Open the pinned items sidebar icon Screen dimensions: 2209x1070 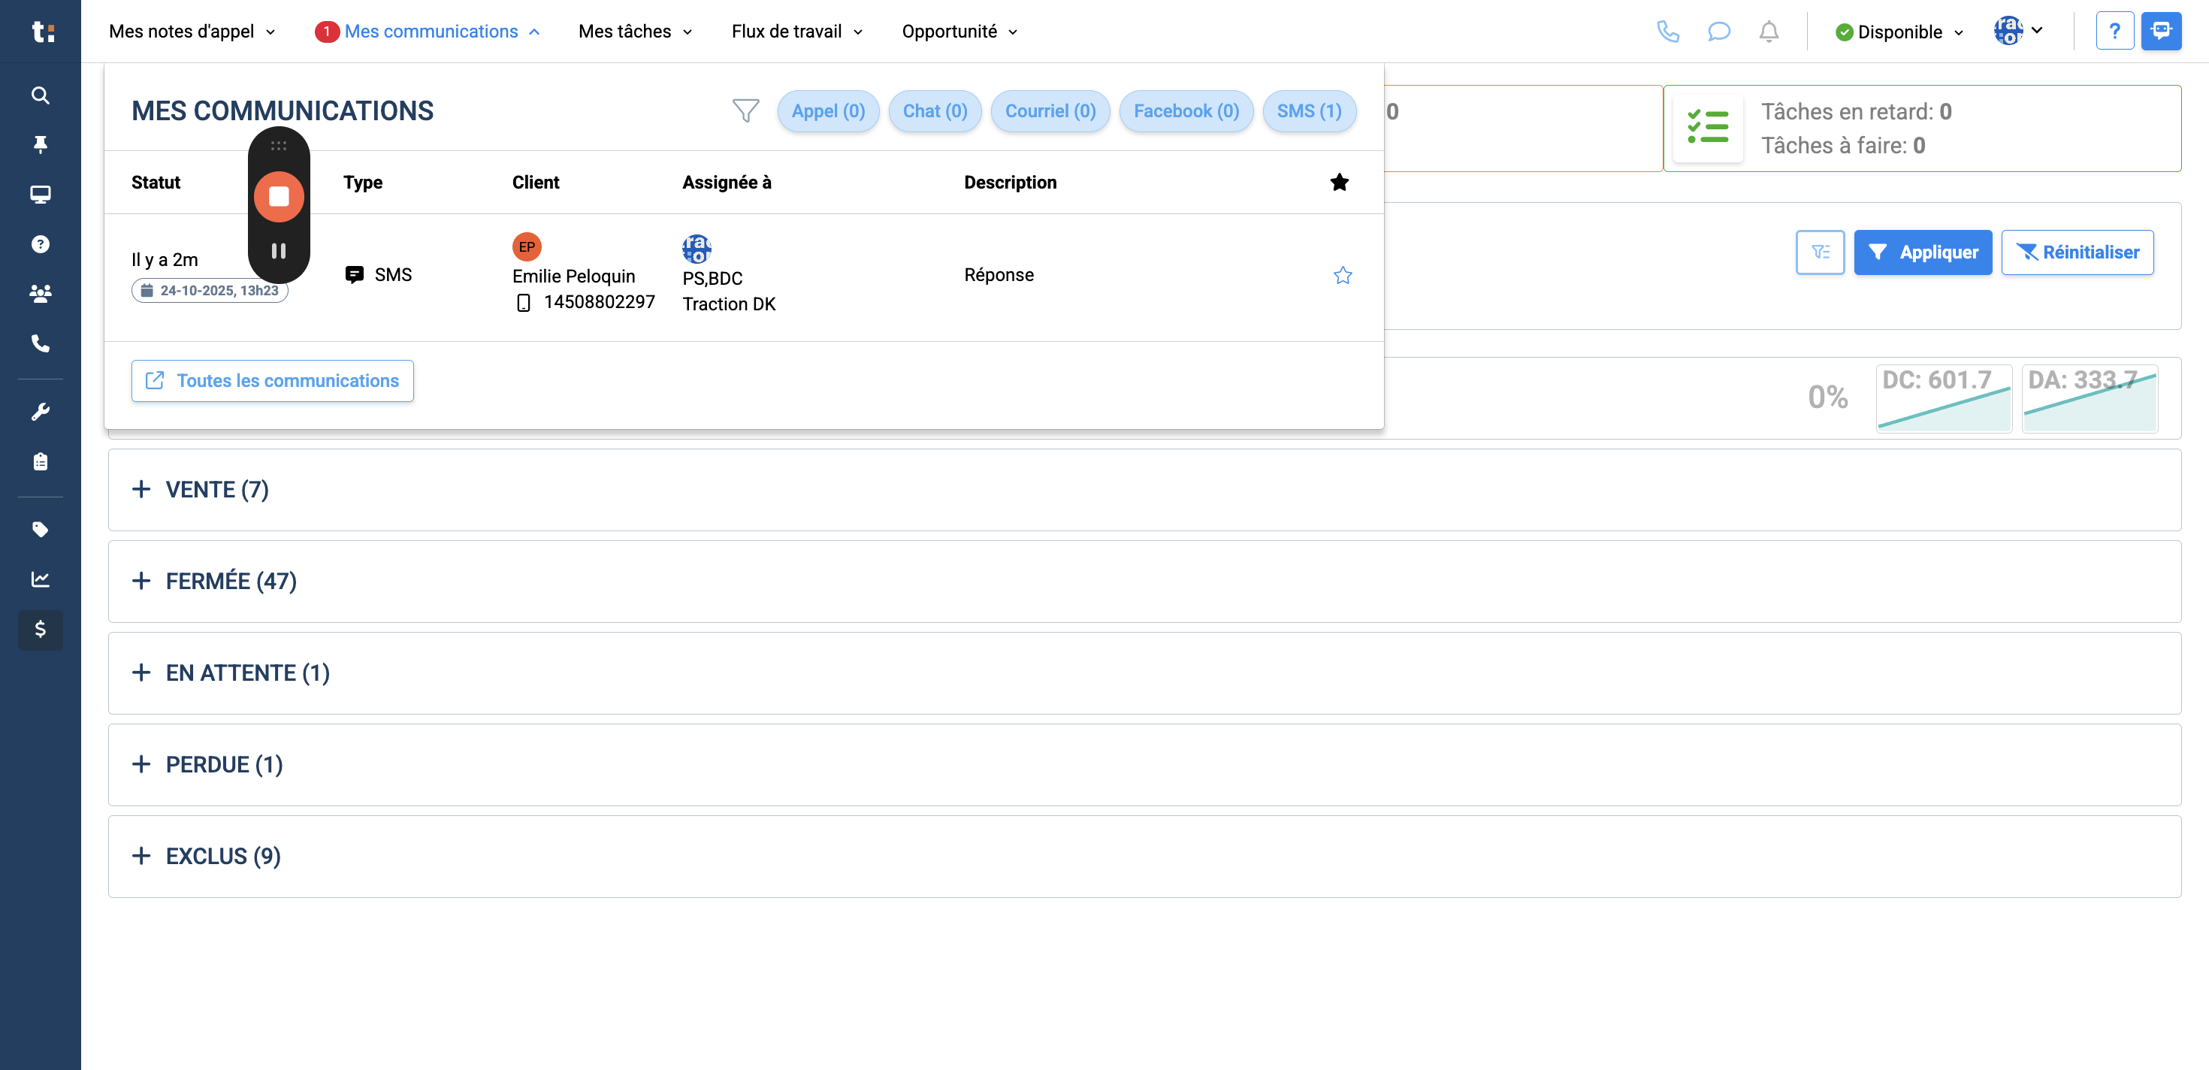[41, 144]
